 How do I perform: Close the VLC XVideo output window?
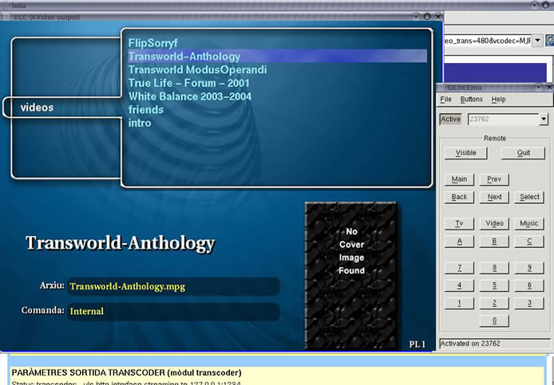coord(437,17)
